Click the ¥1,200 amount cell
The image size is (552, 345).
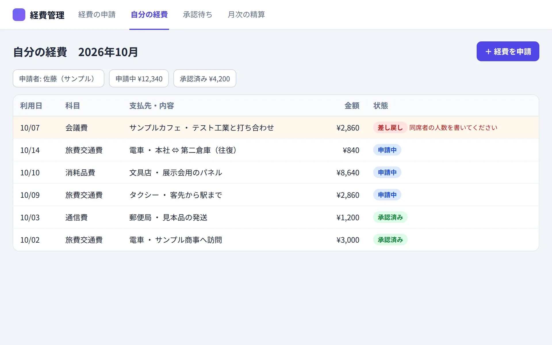[348, 217]
